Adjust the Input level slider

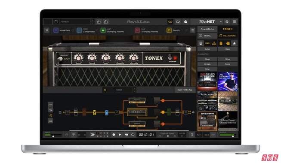point(53,136)
